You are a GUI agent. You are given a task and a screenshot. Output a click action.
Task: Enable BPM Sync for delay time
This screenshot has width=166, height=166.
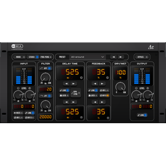tap(76, 93)
